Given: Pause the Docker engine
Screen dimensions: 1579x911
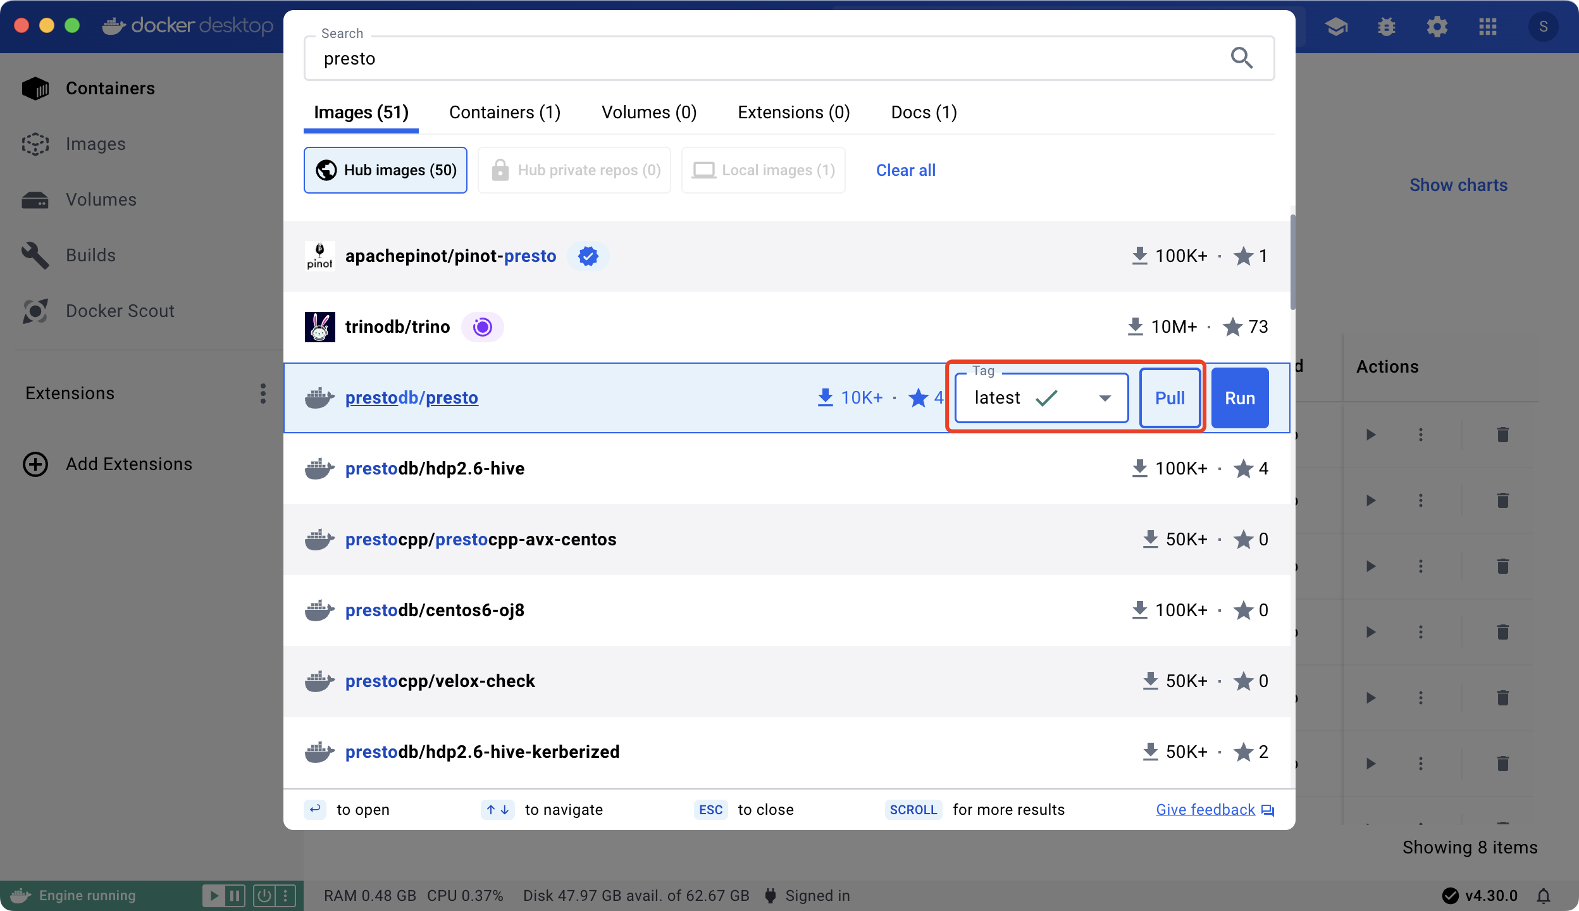Looking at the screenshot, I should tap(235, 896).
